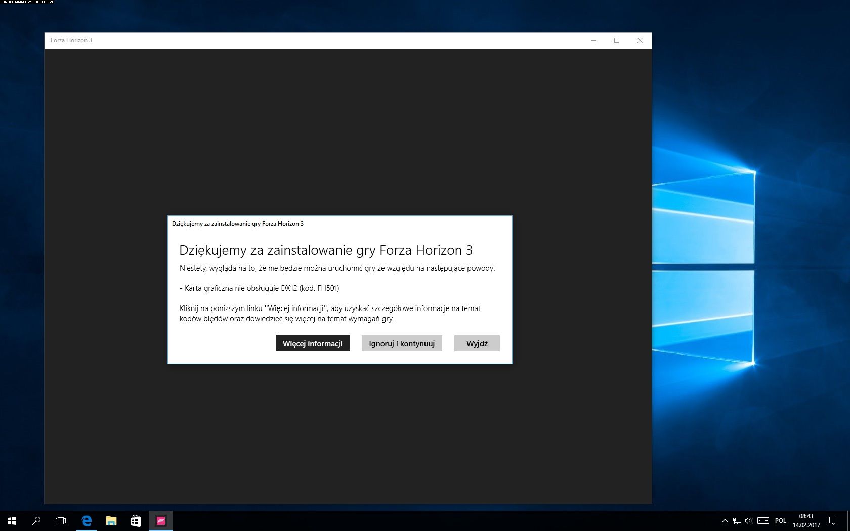
Task: Open the Action Center notifications icon
Action: [833, 521]
